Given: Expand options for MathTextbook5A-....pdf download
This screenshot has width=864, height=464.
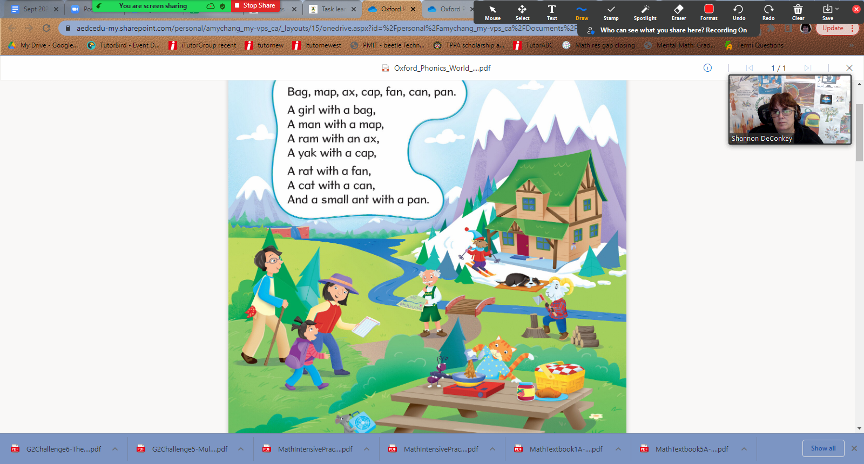Looking at the screenshot, I should [x=744, y=449].
